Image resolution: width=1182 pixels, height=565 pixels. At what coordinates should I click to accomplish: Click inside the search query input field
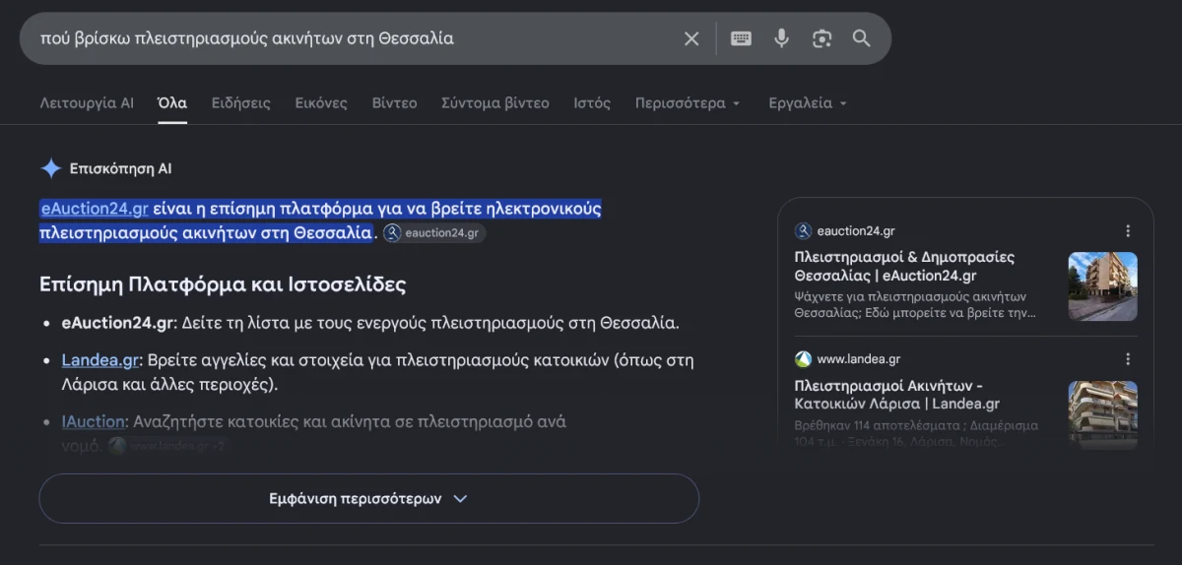point(355,38)
